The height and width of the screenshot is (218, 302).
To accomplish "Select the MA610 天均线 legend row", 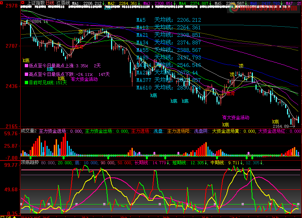I will [x=169, y=88].
